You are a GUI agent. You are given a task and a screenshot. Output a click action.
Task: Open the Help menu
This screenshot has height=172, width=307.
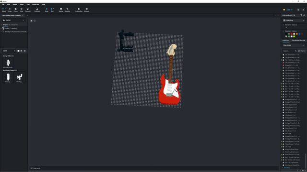[x=43, y=4]
